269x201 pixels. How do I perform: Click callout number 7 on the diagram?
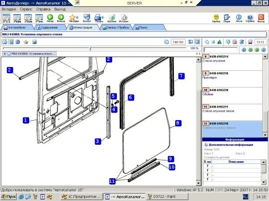click(x=181, y=76)
